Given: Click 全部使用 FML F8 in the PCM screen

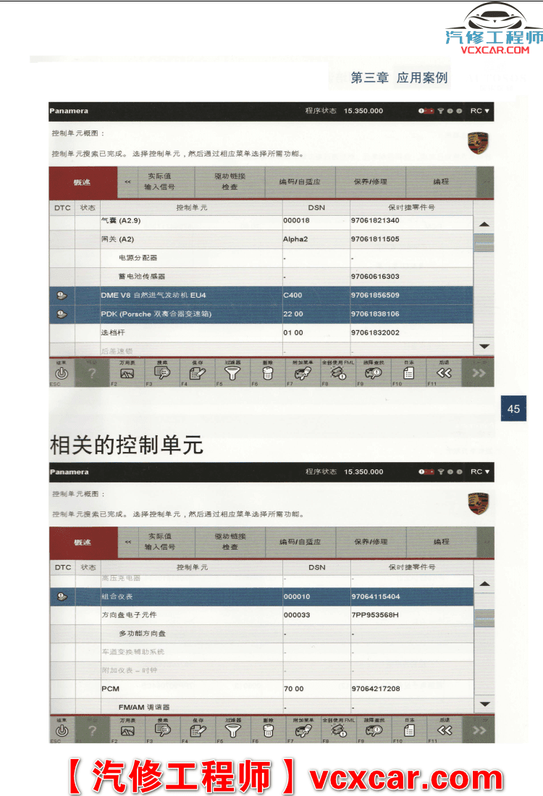Looking at the screenshot, I should tap(339, 731).
